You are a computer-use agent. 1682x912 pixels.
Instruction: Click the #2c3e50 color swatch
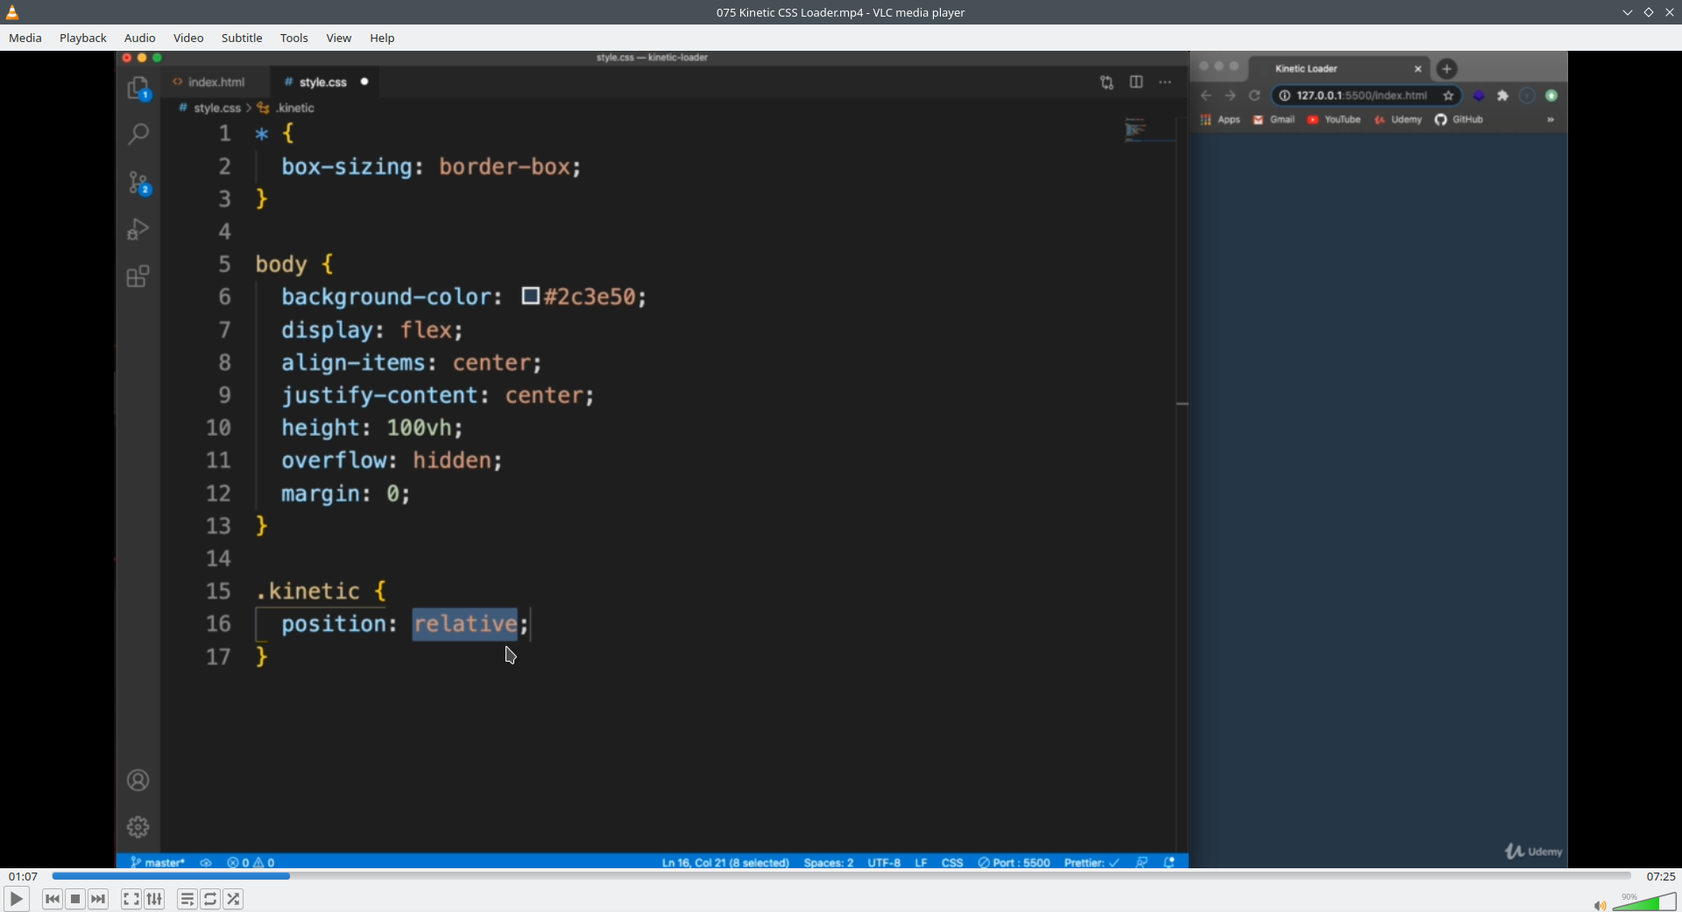tap(530, 296)
